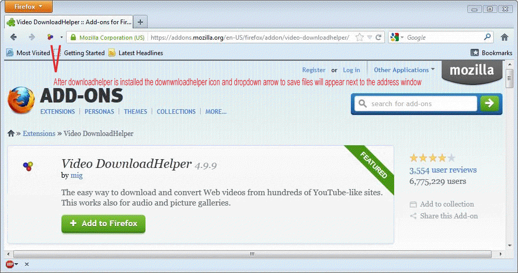518x273 pixels.
Task: Open the DownloadHelper dropdown arrow in toolbar
Action: (61, 37)
